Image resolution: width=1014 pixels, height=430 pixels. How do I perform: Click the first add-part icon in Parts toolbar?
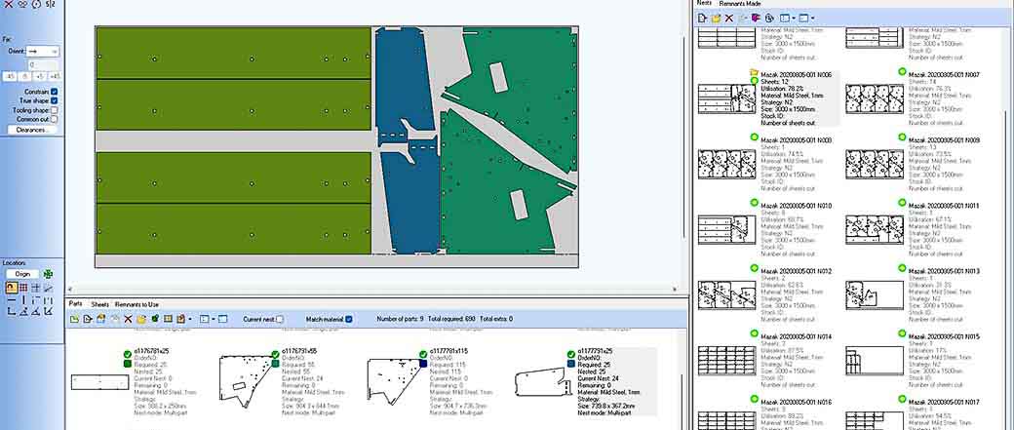click(x=74, y=319)
